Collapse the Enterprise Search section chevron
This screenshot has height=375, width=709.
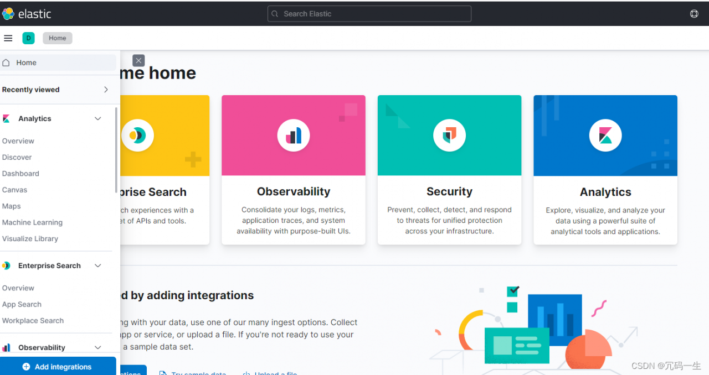coord(98,265)
